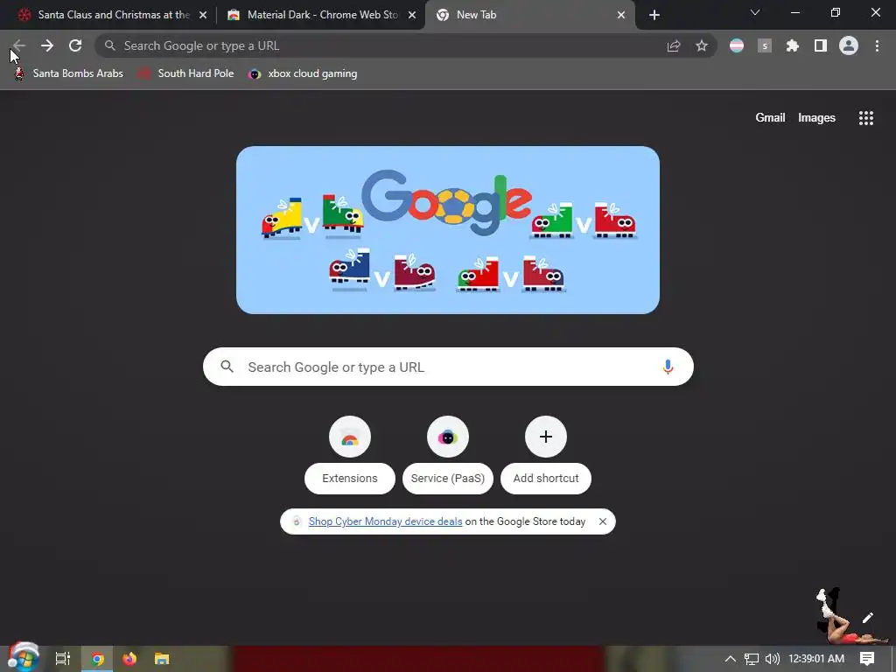Open the profile avatar menu
The height and width of the screenshot is (672, 896).
pyautogui.click(x=849, y=45)
